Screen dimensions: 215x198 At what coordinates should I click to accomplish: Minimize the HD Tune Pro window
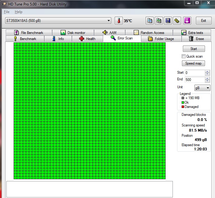[x=189, y=3]
